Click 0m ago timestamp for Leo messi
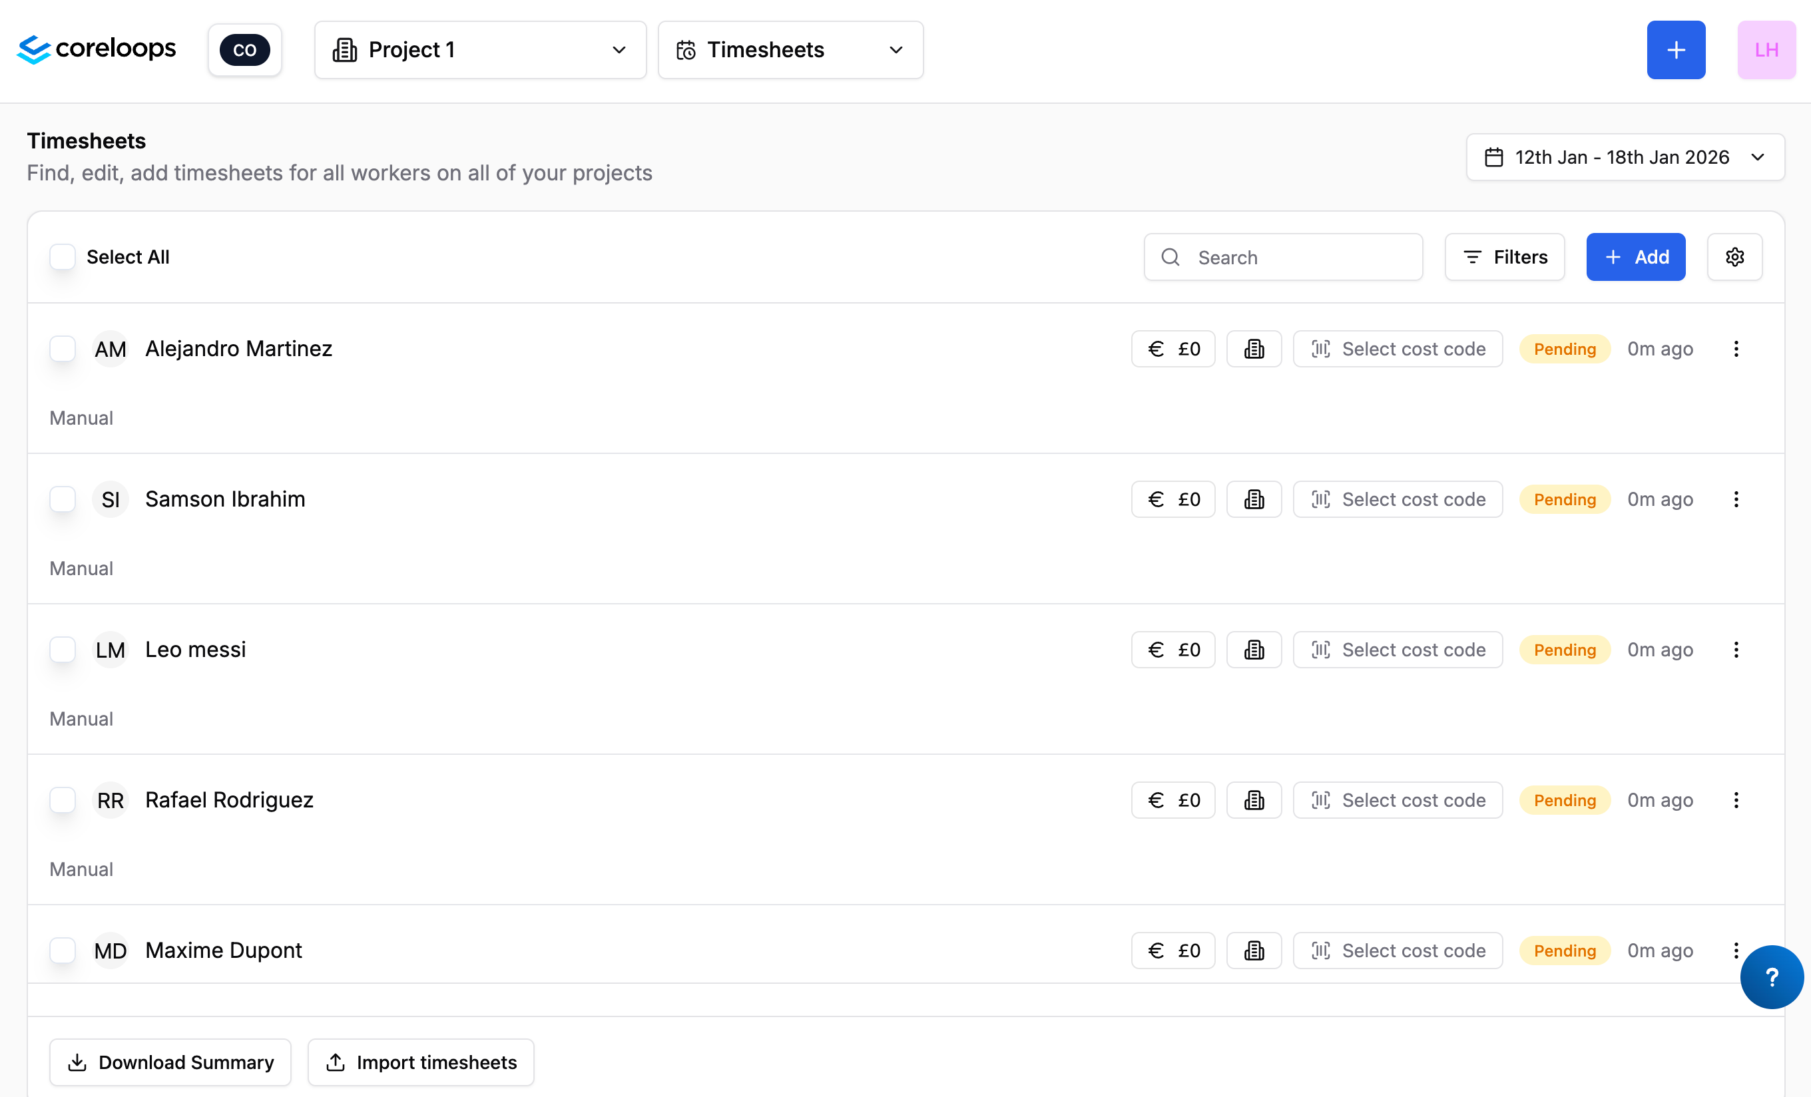Image resolution: width=1811 pixels, height=1097 pixels. (1660, 650)
